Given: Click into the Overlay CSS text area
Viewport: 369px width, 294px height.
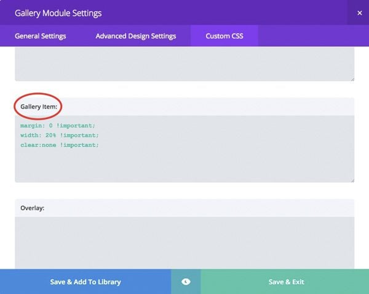Looking at the screenshot, I should [184, 243].
